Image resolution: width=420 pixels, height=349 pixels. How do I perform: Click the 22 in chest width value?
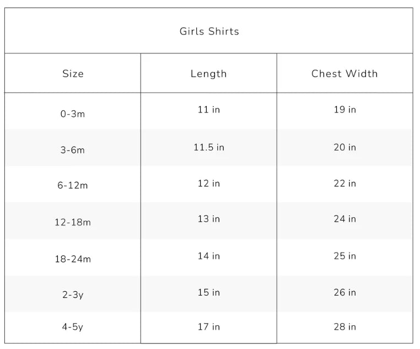click(x=344, y=184)
